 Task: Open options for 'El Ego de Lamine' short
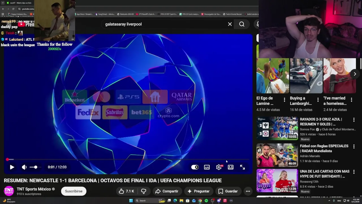285,100
